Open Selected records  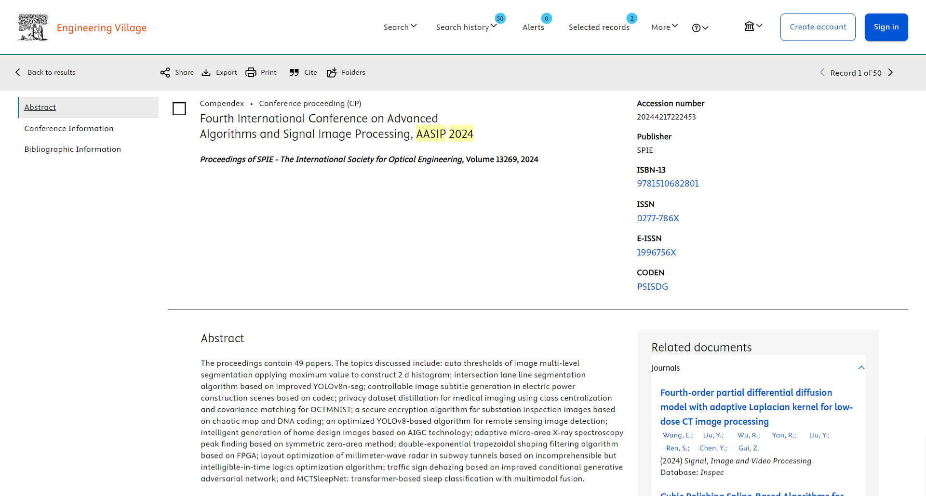599,27
